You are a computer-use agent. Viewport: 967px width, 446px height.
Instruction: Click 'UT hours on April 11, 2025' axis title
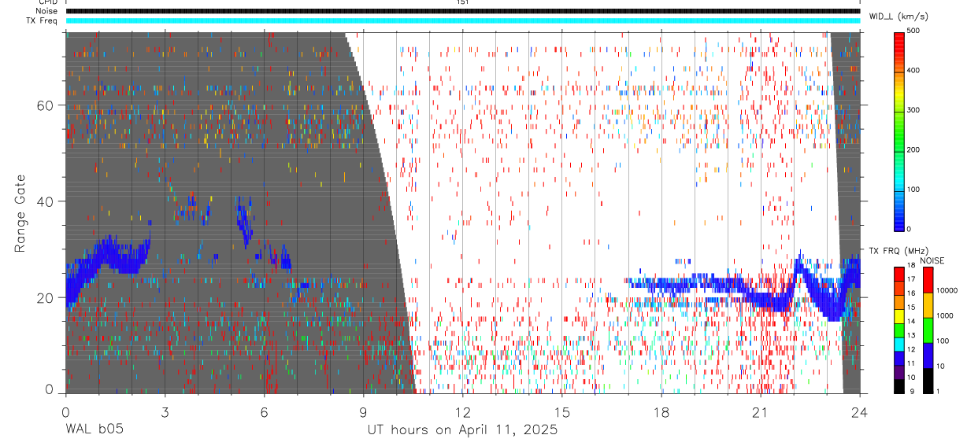click(x=462, y=430)
